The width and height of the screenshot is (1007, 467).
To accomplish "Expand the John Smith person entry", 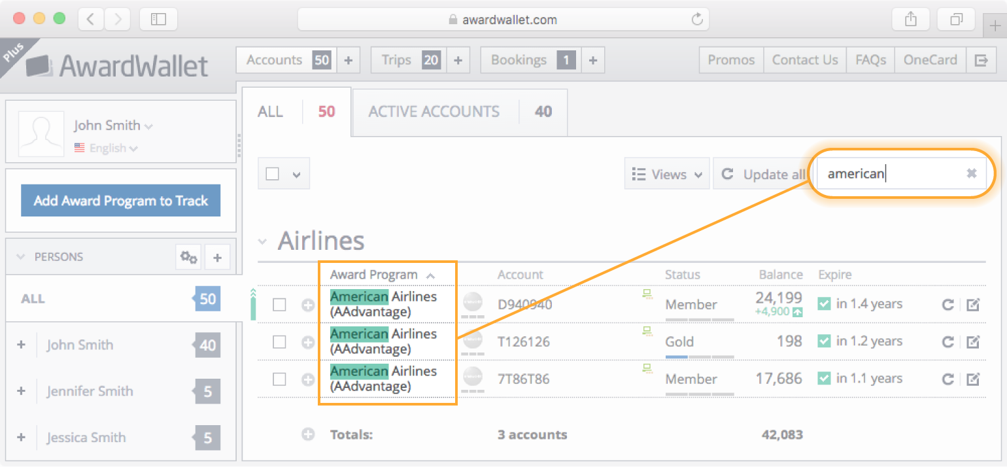I will point(21,345).
